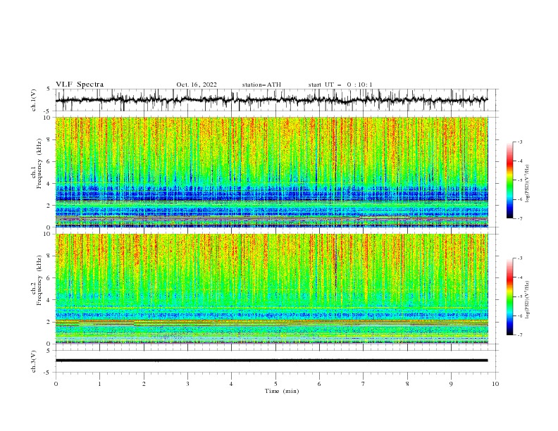Click the "-3" tick on ch.1 color bar
Screen dimensions: 558x431
click(x=520, y=142)
